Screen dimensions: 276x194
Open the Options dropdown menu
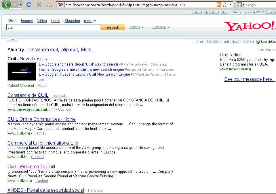pos(136,27)
